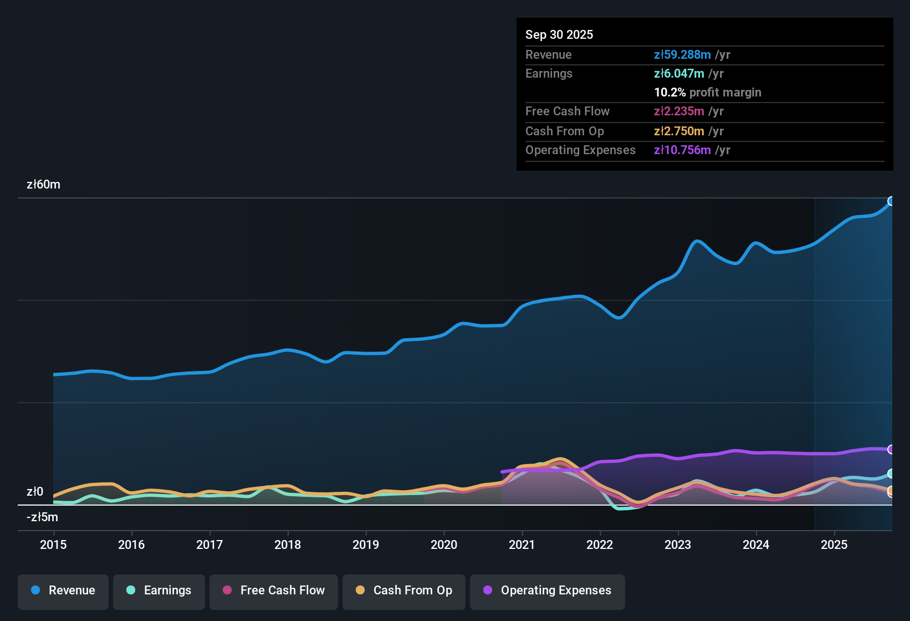The width and height of the screenshot is (910, 621).
Task: Expand the Cash From Op legend entry
Action: [403, 591]
